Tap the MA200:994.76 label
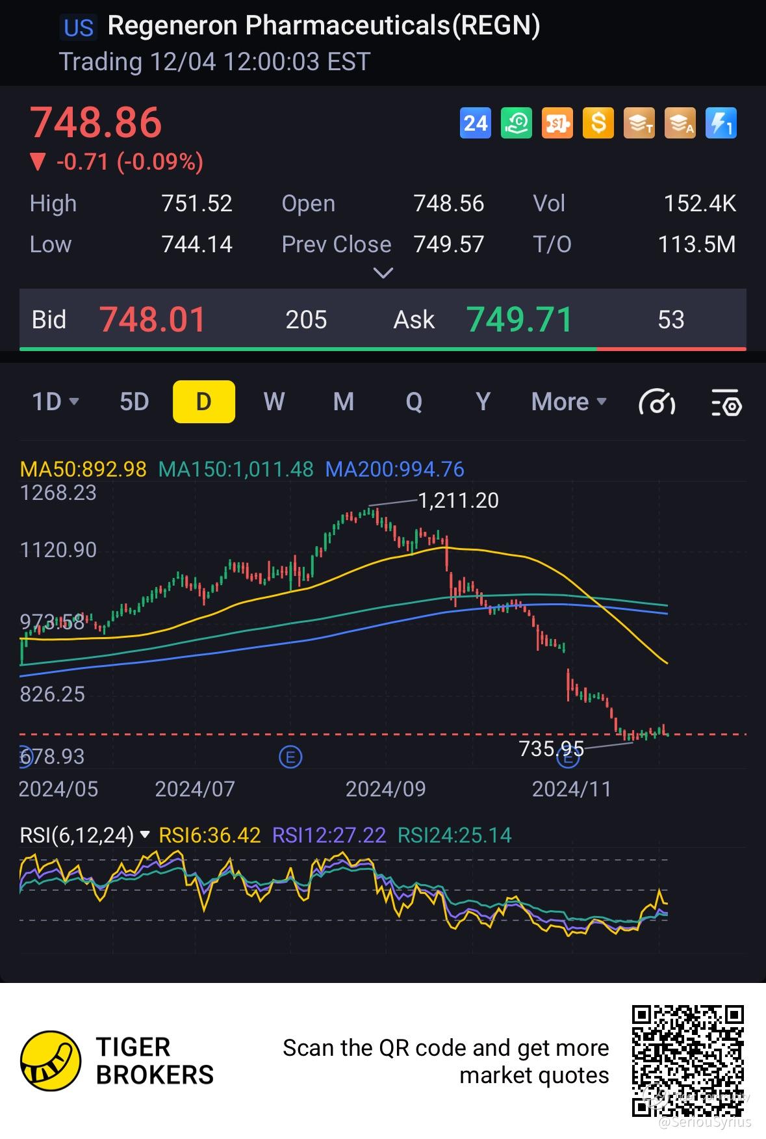766x1139 pixels. point(395,469)
